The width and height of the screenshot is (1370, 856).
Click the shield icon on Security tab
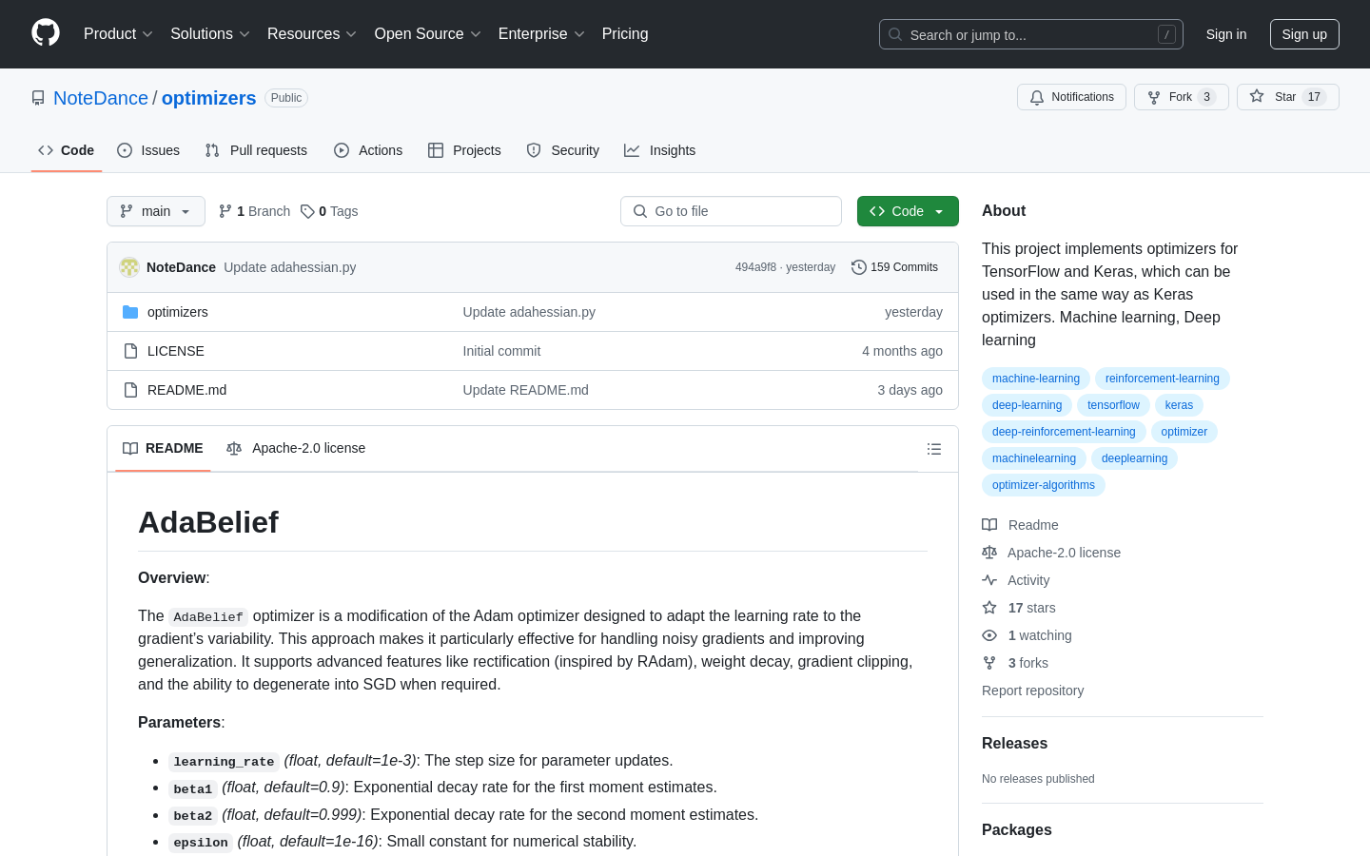coord(534,150)
